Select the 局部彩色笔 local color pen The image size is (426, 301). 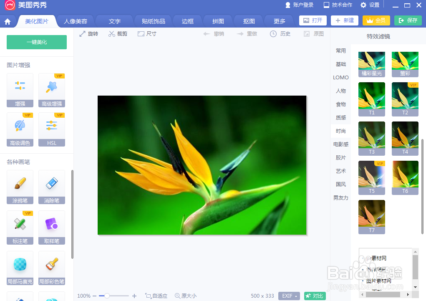[52, 268]
